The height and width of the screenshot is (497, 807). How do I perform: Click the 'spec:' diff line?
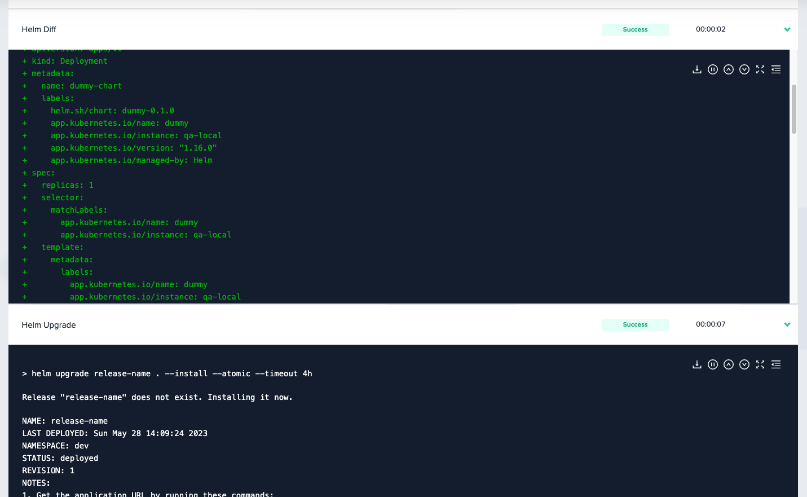tap(39, 173)
